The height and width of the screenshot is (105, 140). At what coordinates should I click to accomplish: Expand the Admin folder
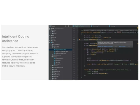coord(53,48)
